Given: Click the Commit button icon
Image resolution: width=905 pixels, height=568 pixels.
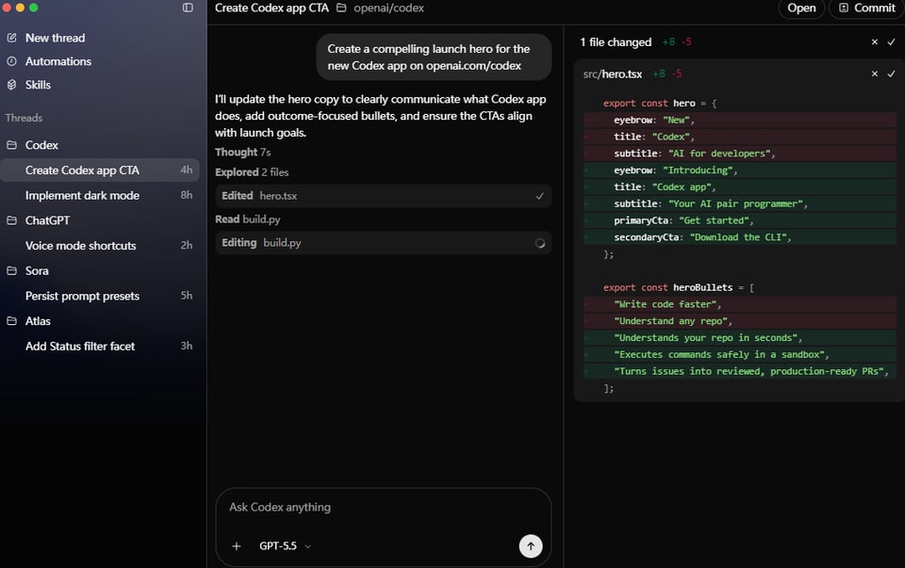Looking at the screenshot, I should tap(844, 8).
